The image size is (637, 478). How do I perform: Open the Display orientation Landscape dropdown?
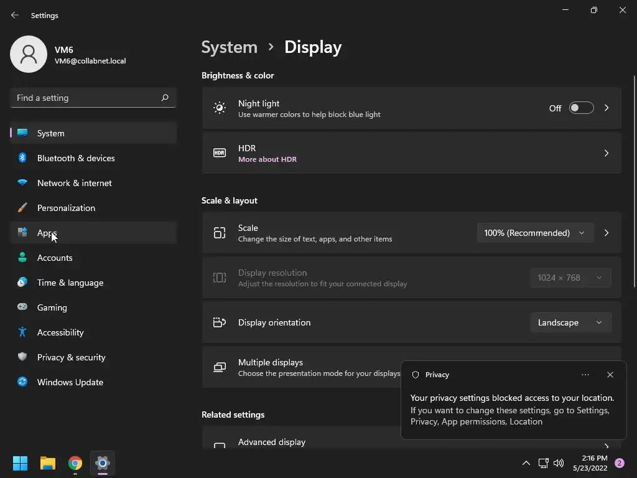[x=570, y=322]
